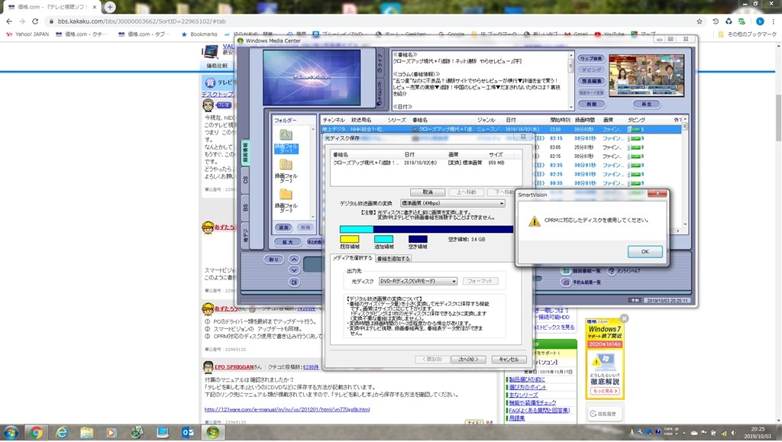Viewport: 782px width, 442px height.
Task: Click the 簡易編集 button
Action: pyautogui.click(x=592, y=81)
